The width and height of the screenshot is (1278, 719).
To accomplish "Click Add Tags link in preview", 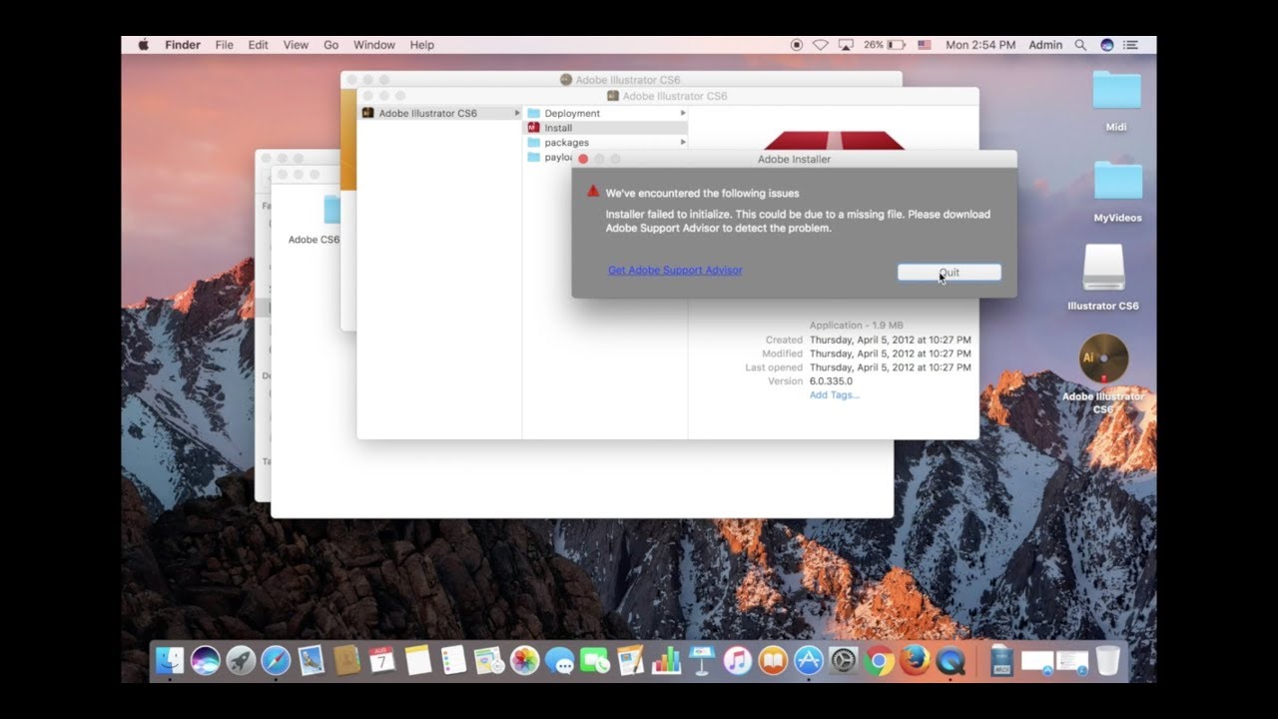I will [835, 394].
